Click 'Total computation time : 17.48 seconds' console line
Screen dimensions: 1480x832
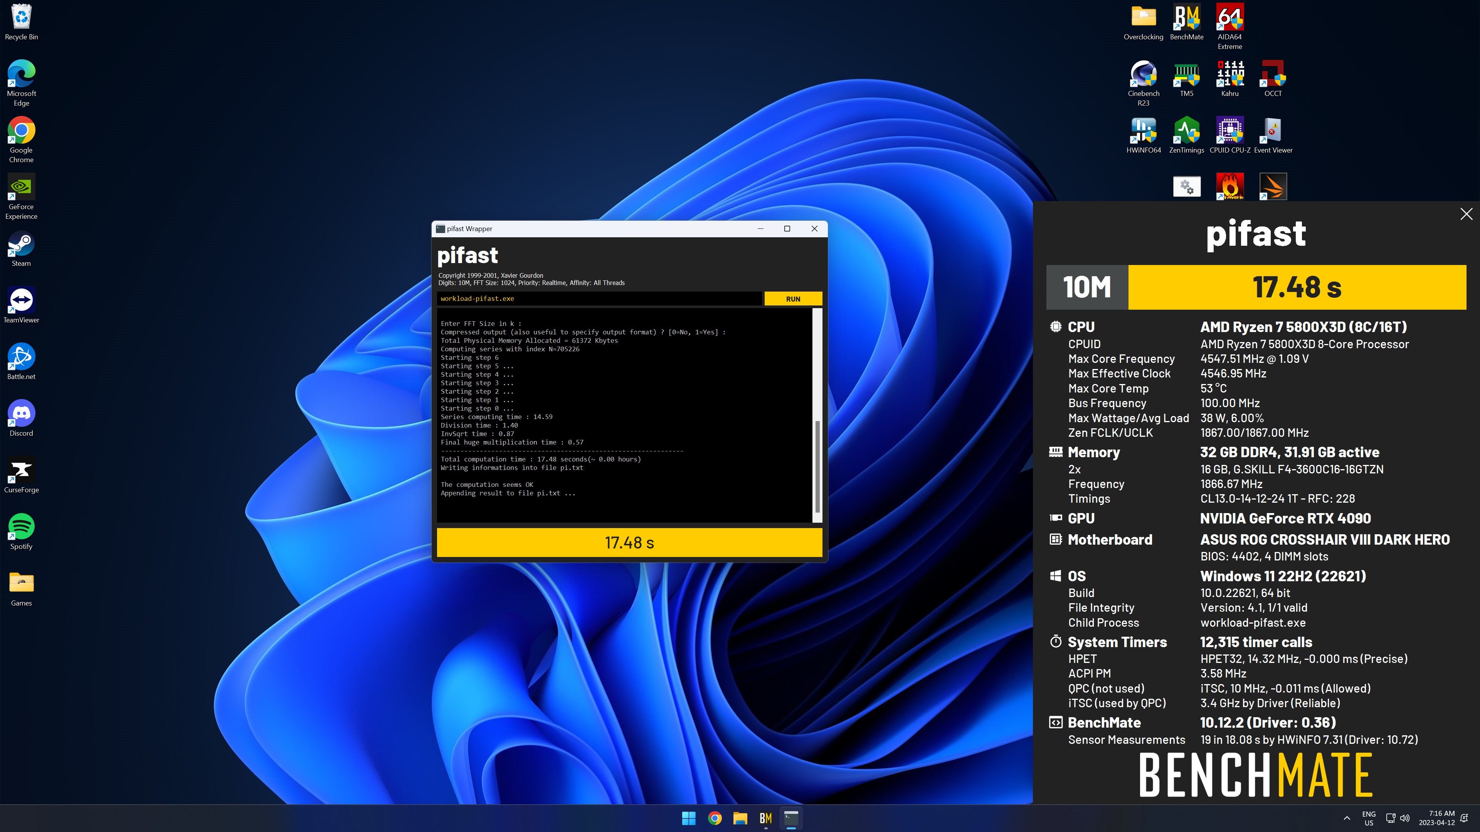click(x=540, y=459)
